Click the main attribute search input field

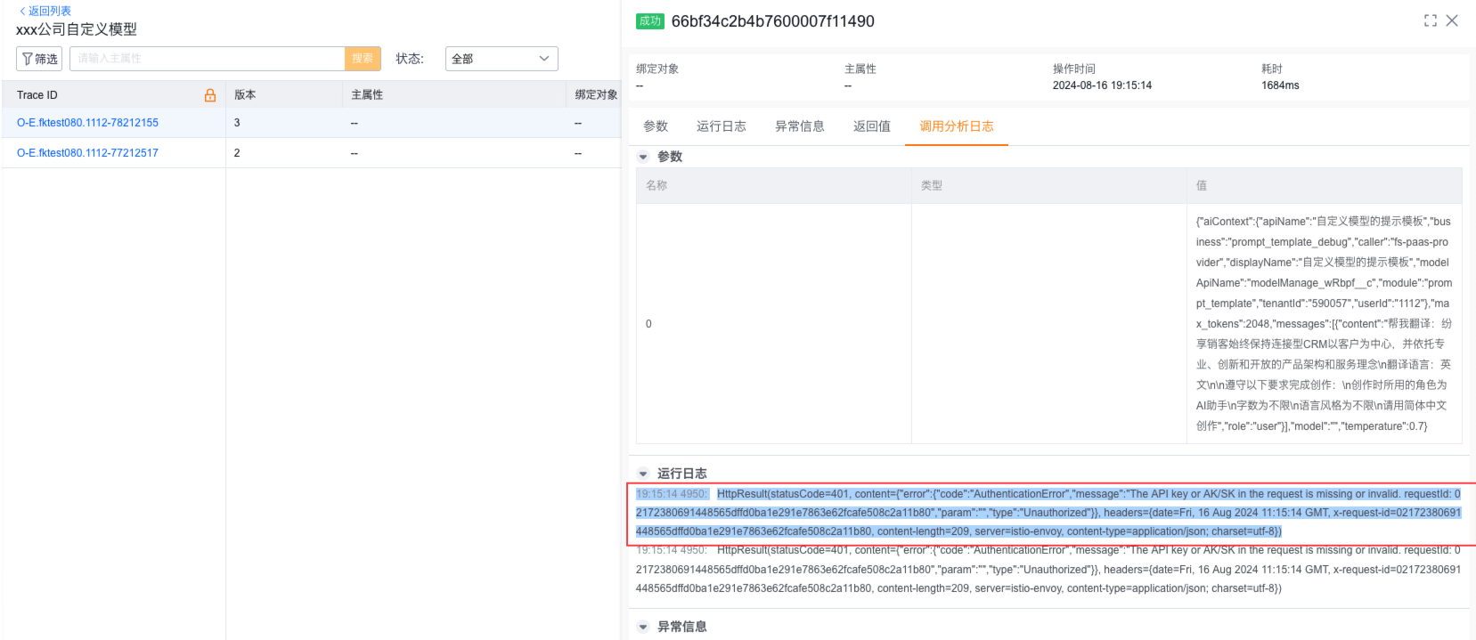pyautogui.click(x=207, y=59)
